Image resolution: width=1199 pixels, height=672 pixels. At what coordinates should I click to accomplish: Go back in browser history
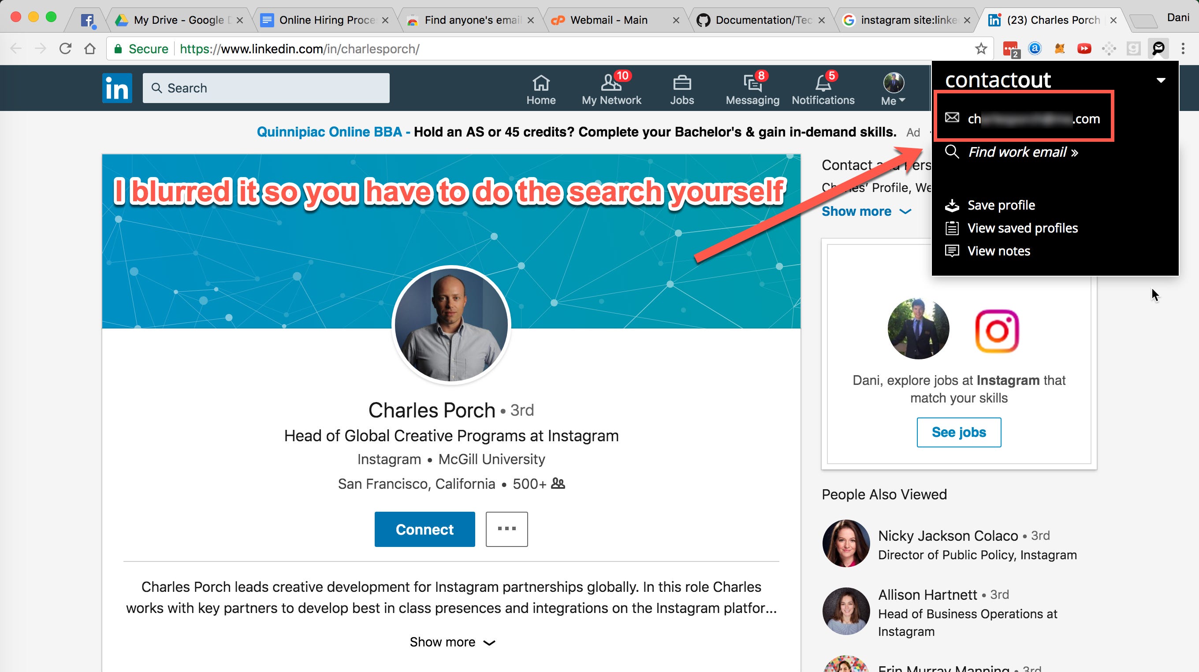pos(16,48)
